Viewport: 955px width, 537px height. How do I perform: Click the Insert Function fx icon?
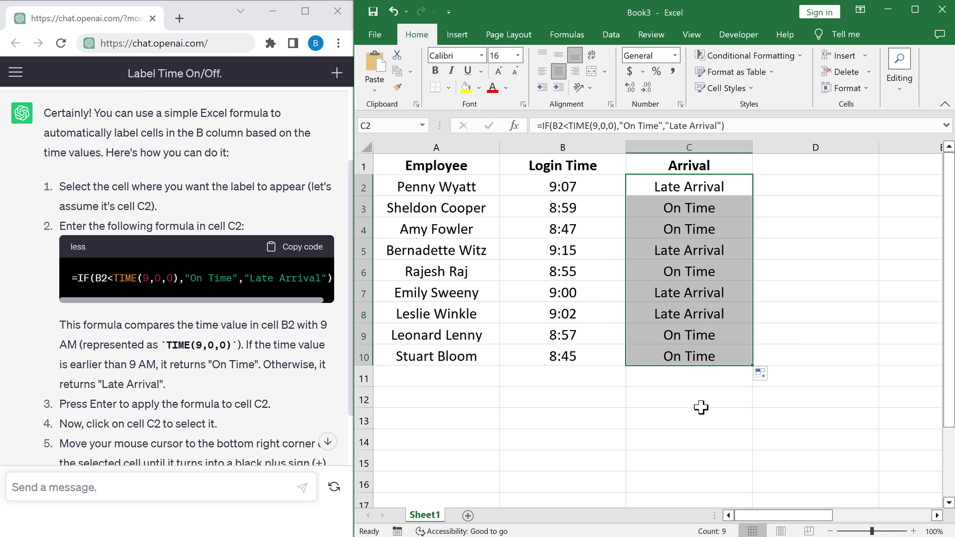point(514,126)
